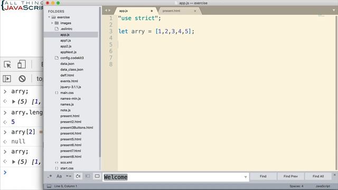Click the sidebar vertical scrollbar
338x190 pixels.
100,82
